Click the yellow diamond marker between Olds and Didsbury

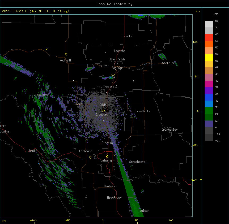point(103,111)
